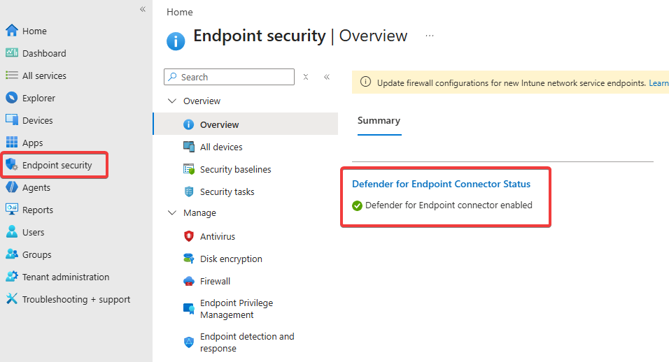Open the Explorer compass icon

coord(11,98)
